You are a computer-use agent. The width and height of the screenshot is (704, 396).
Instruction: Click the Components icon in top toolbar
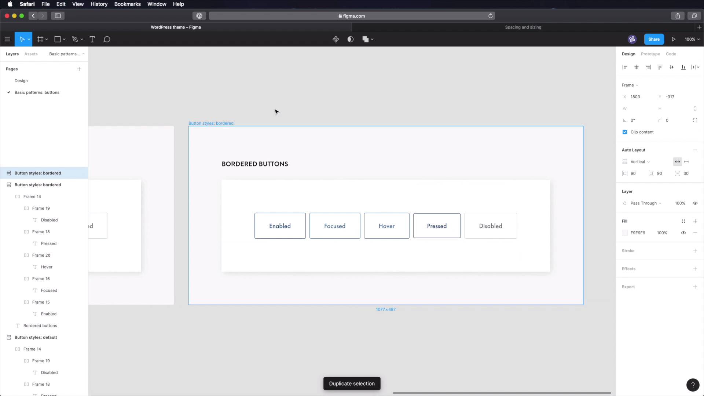click(335, 39)
